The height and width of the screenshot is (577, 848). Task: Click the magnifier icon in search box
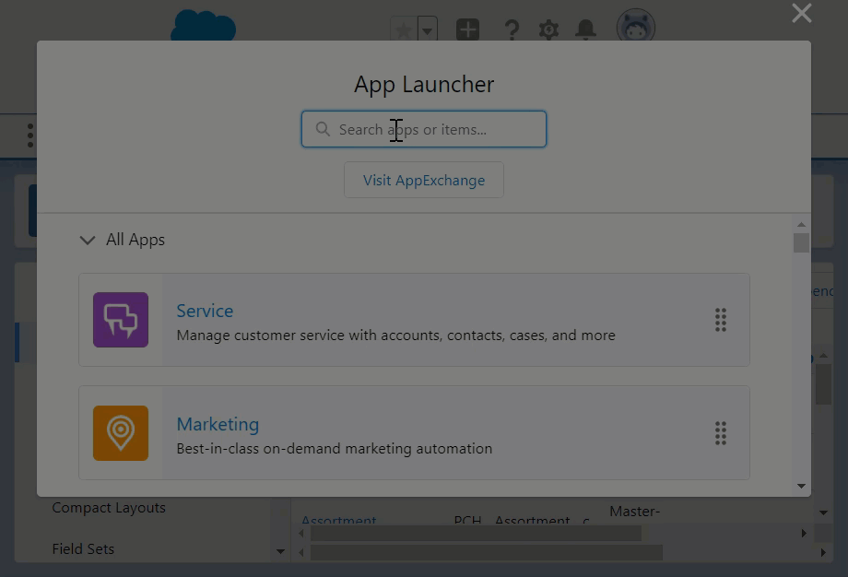pyautogui.click(x=323, y=129)
